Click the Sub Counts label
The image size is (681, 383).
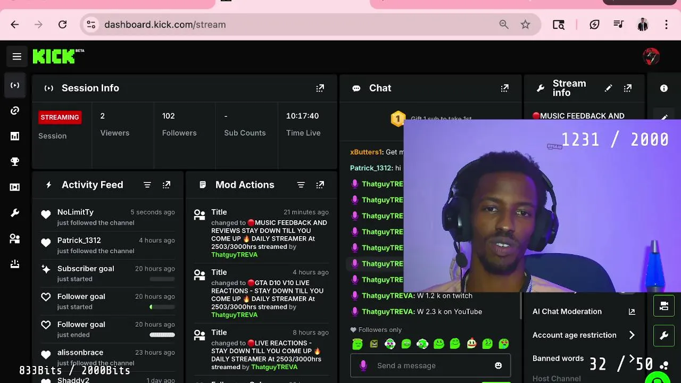coord(245,133)
